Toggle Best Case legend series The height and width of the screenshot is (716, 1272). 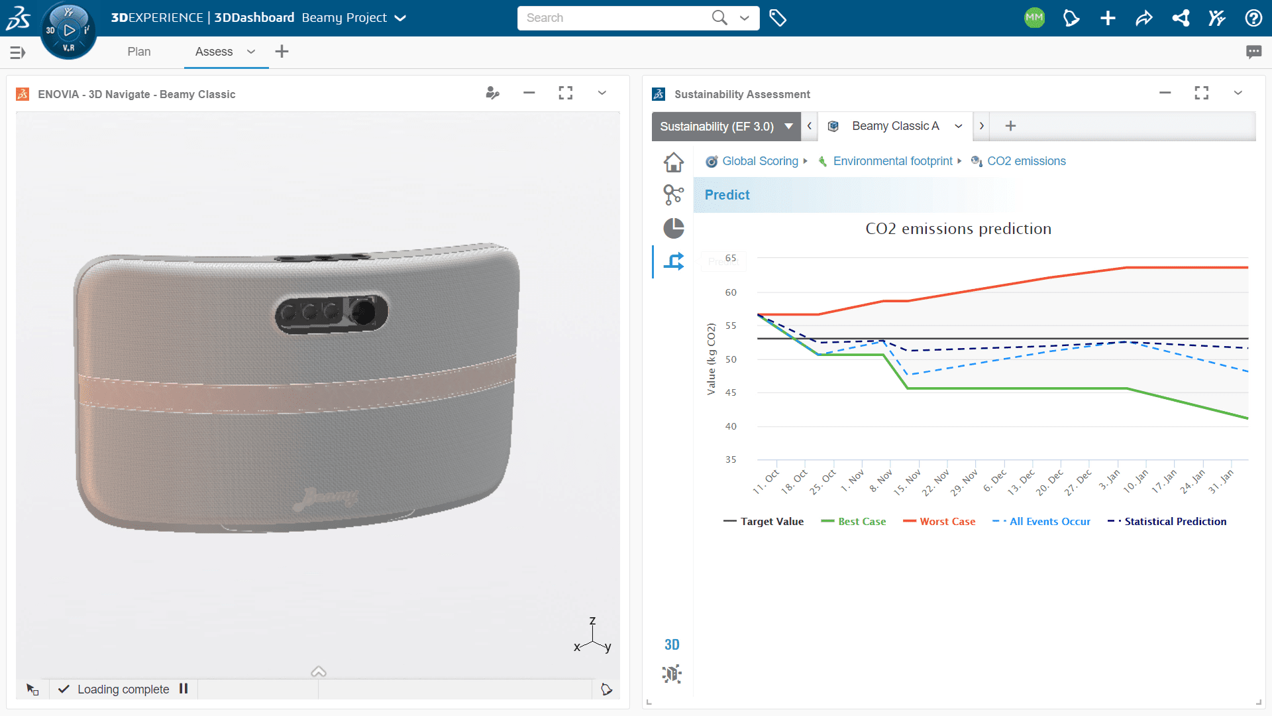(853, 522)
